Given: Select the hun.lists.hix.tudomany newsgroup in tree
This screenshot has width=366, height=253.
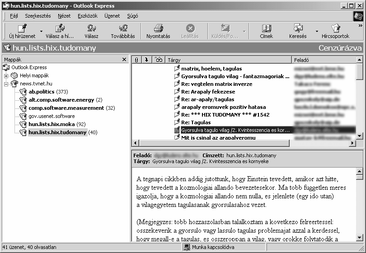Looking at the screenshot, I should [x=57, y=132].
